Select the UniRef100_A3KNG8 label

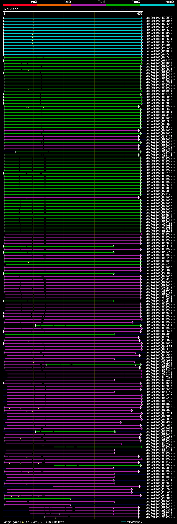click(x=159, y=103)
